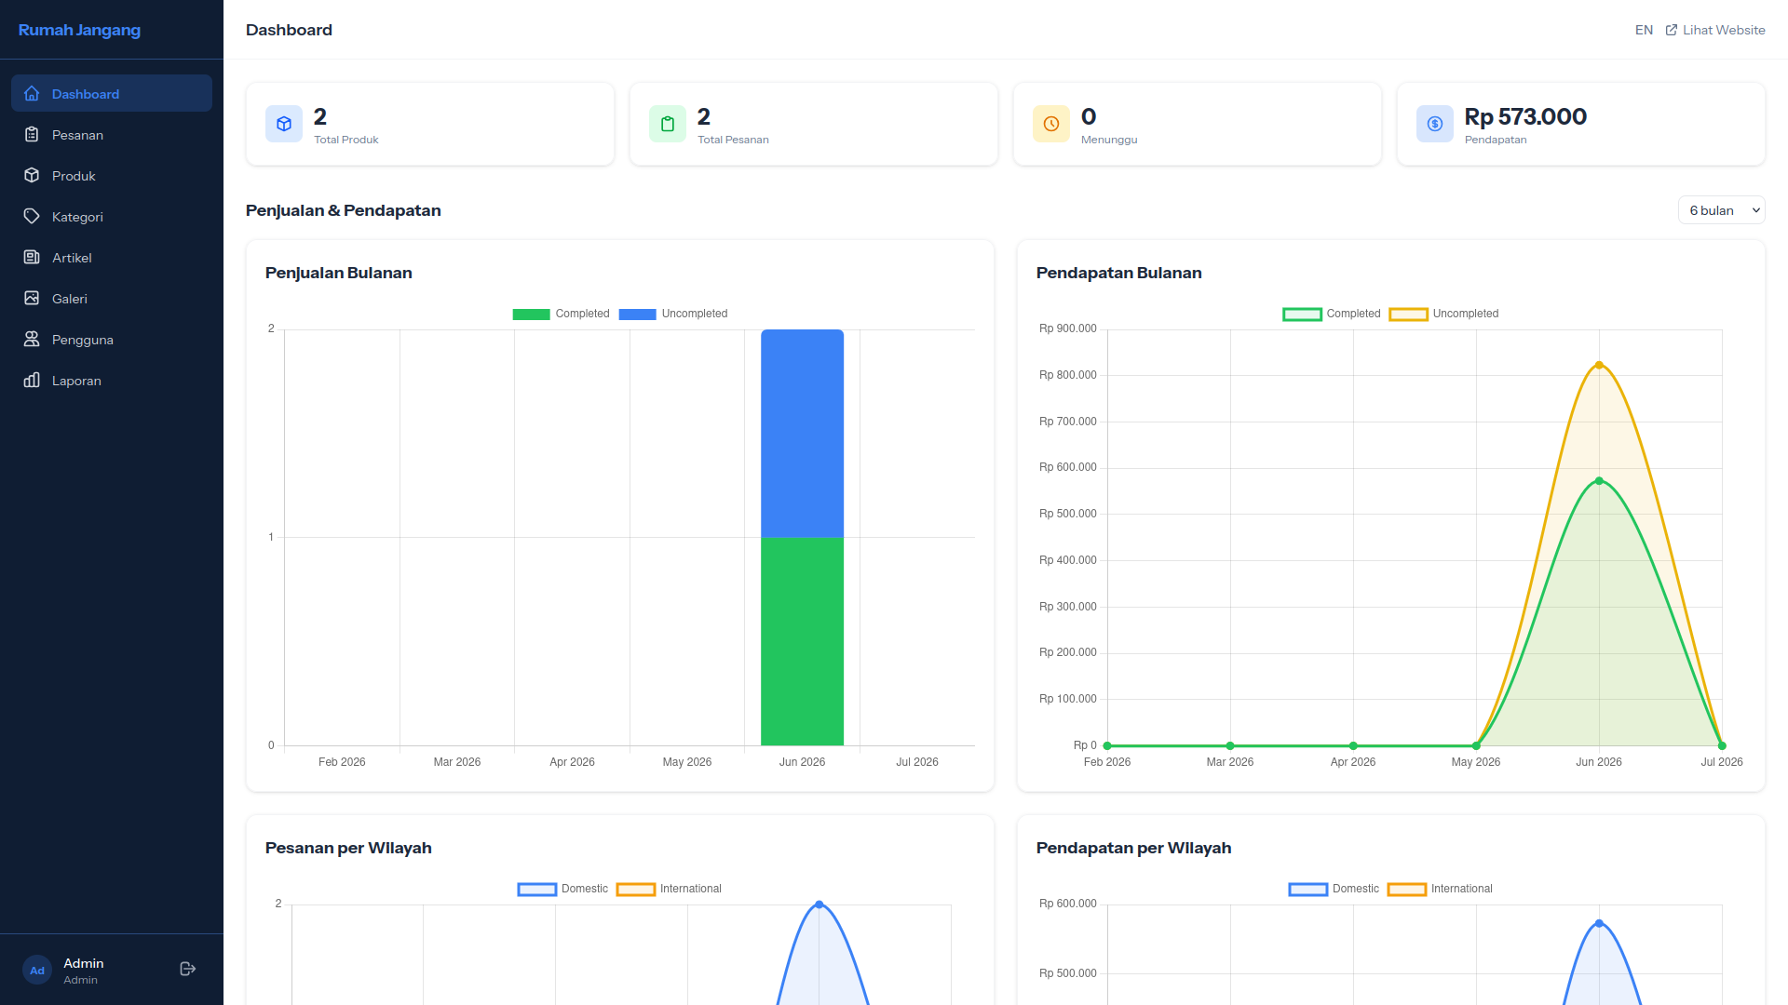Click the blue Uncompleted bar for Jun 2026
This screenshot has height=1005, width=1788.
pyautogui.click(x=802, y=433)
